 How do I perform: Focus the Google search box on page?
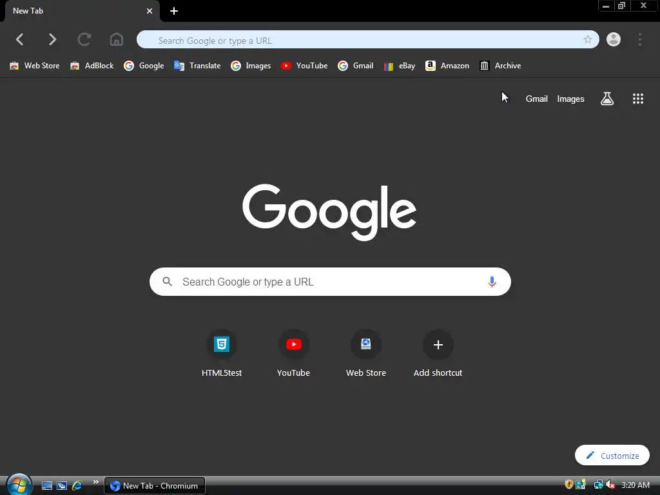click(x=330, y=282)
